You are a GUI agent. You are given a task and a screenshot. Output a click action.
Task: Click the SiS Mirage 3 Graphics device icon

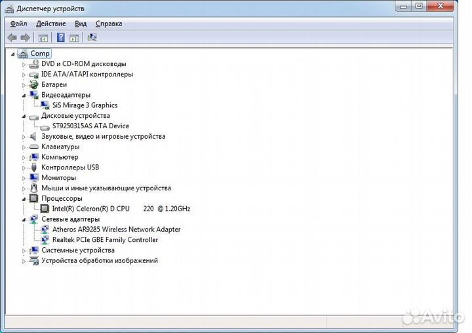[45, 105]
